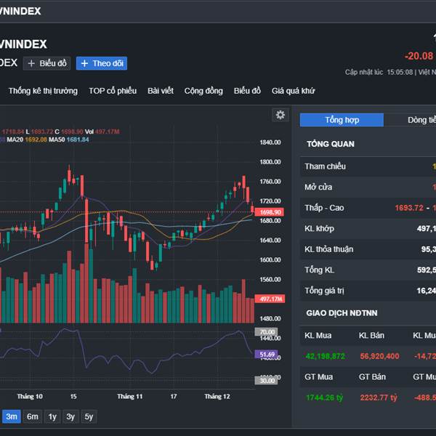
Task: Click the last red candlestick on chart
Action: (252, 209)
